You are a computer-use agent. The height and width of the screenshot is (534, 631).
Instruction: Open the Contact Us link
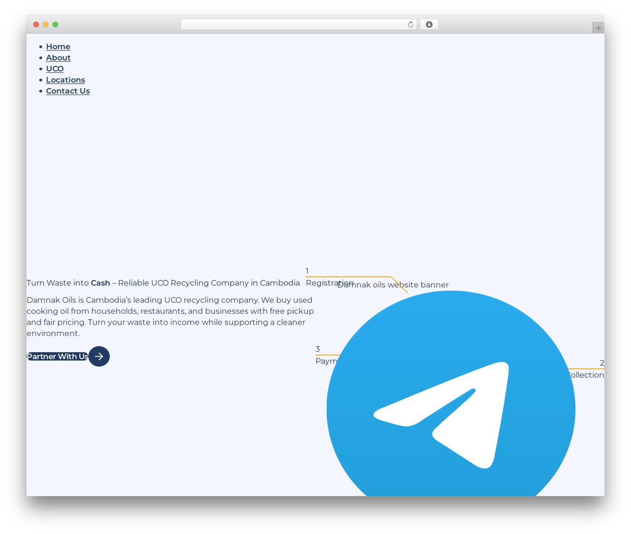pyautogui.click(x=68, y=91)
